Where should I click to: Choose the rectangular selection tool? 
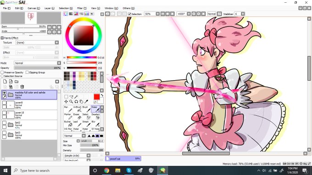tap(66, 97)
